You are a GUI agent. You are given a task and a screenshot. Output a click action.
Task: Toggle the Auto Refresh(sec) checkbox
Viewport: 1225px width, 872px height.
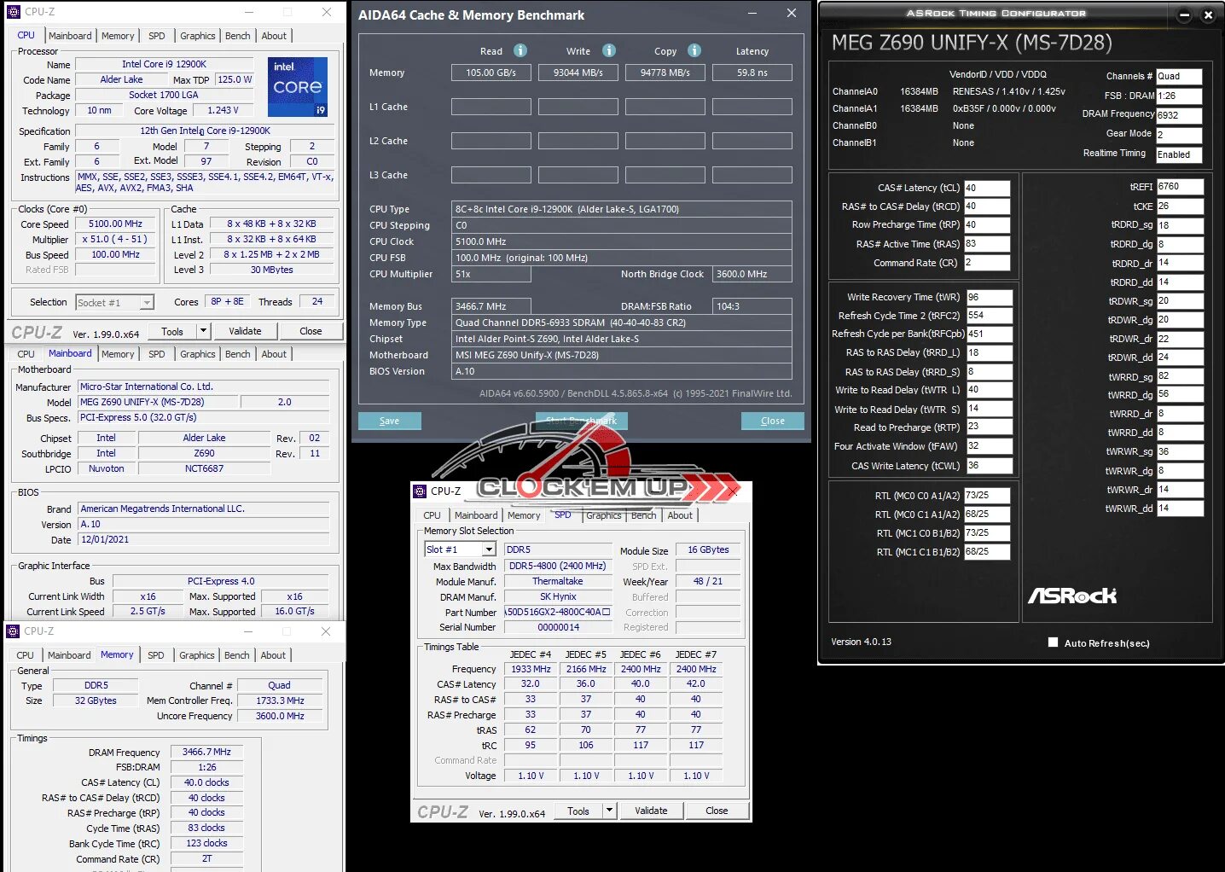(1053, 642)
